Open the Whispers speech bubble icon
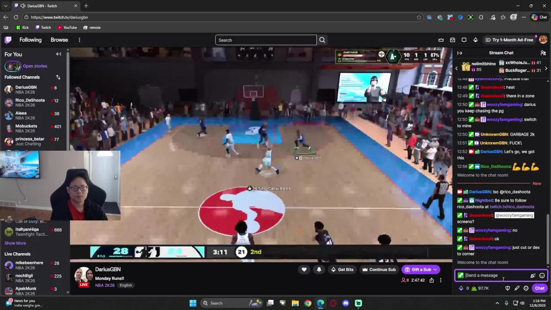551x310 pixels. coord(464,40)
